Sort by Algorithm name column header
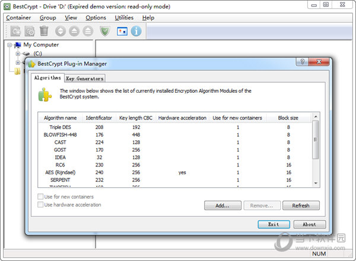Screen dimensions: 356x261 [60, 118]
